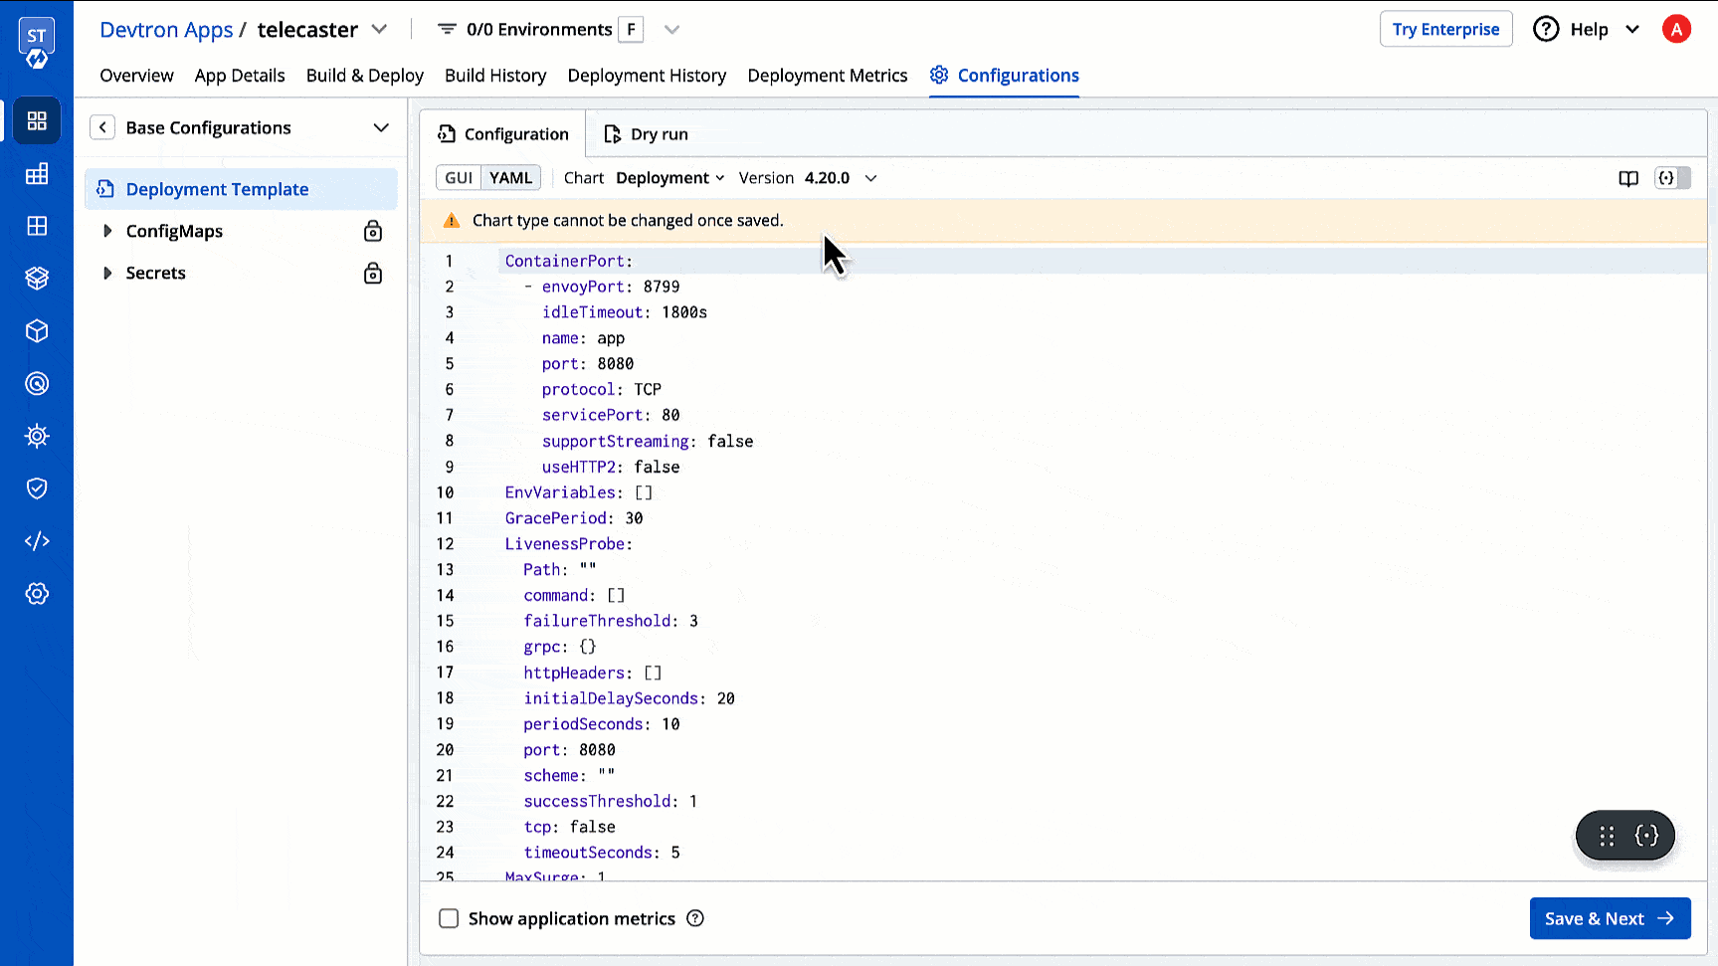
Task: Toggle the variables switch in editor toolbar
Action: coord(1672,178)
